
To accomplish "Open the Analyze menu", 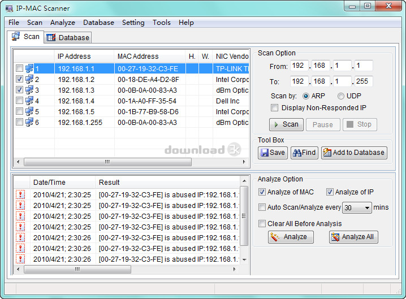I will [x=63, y=23].
